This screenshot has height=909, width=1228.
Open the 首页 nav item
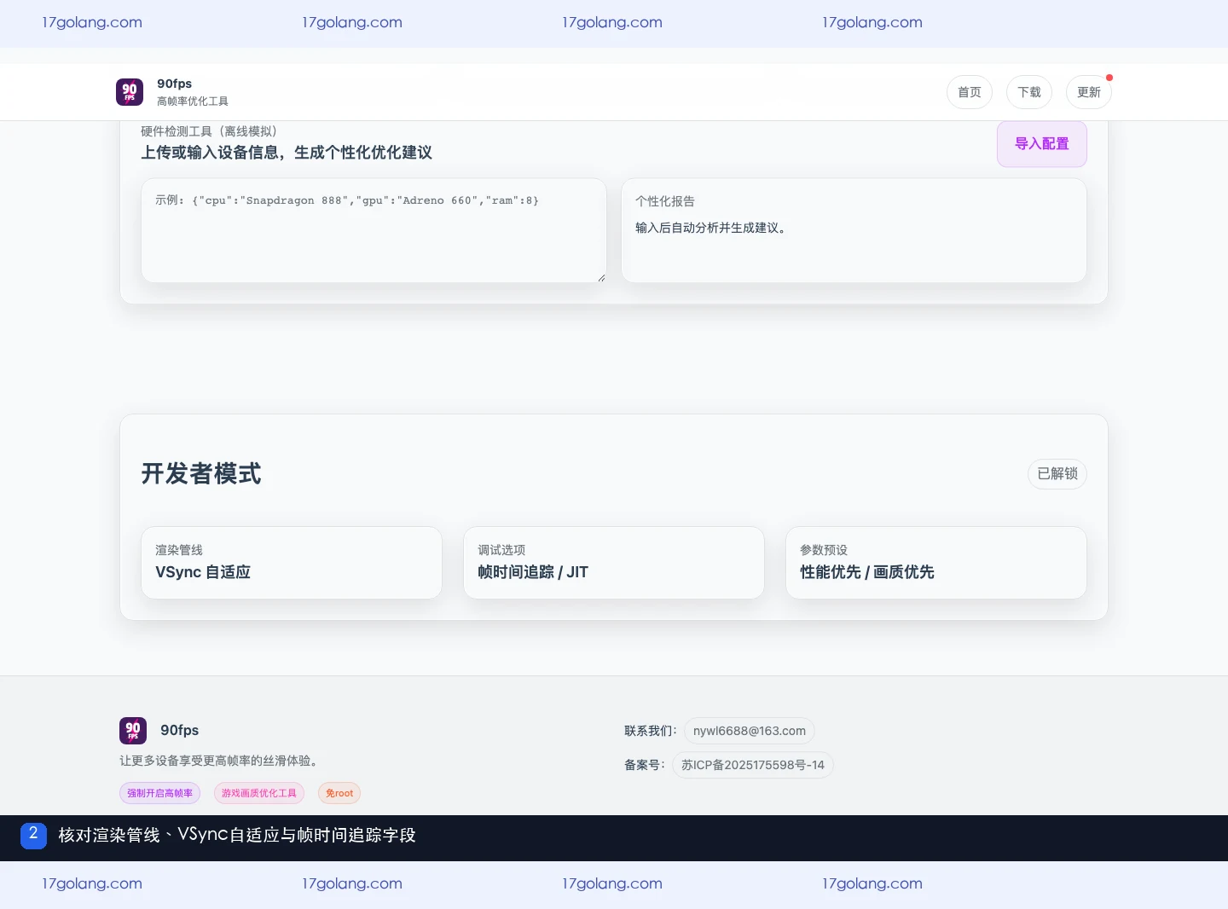click(970, 92)
